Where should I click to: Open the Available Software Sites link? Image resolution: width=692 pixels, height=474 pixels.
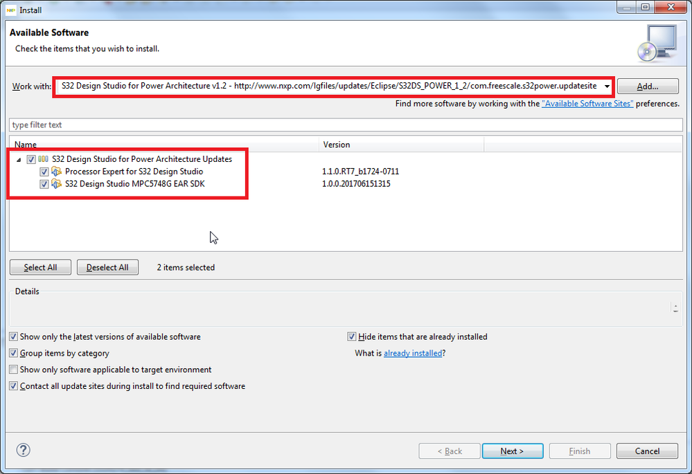click(x=587, y=104)
